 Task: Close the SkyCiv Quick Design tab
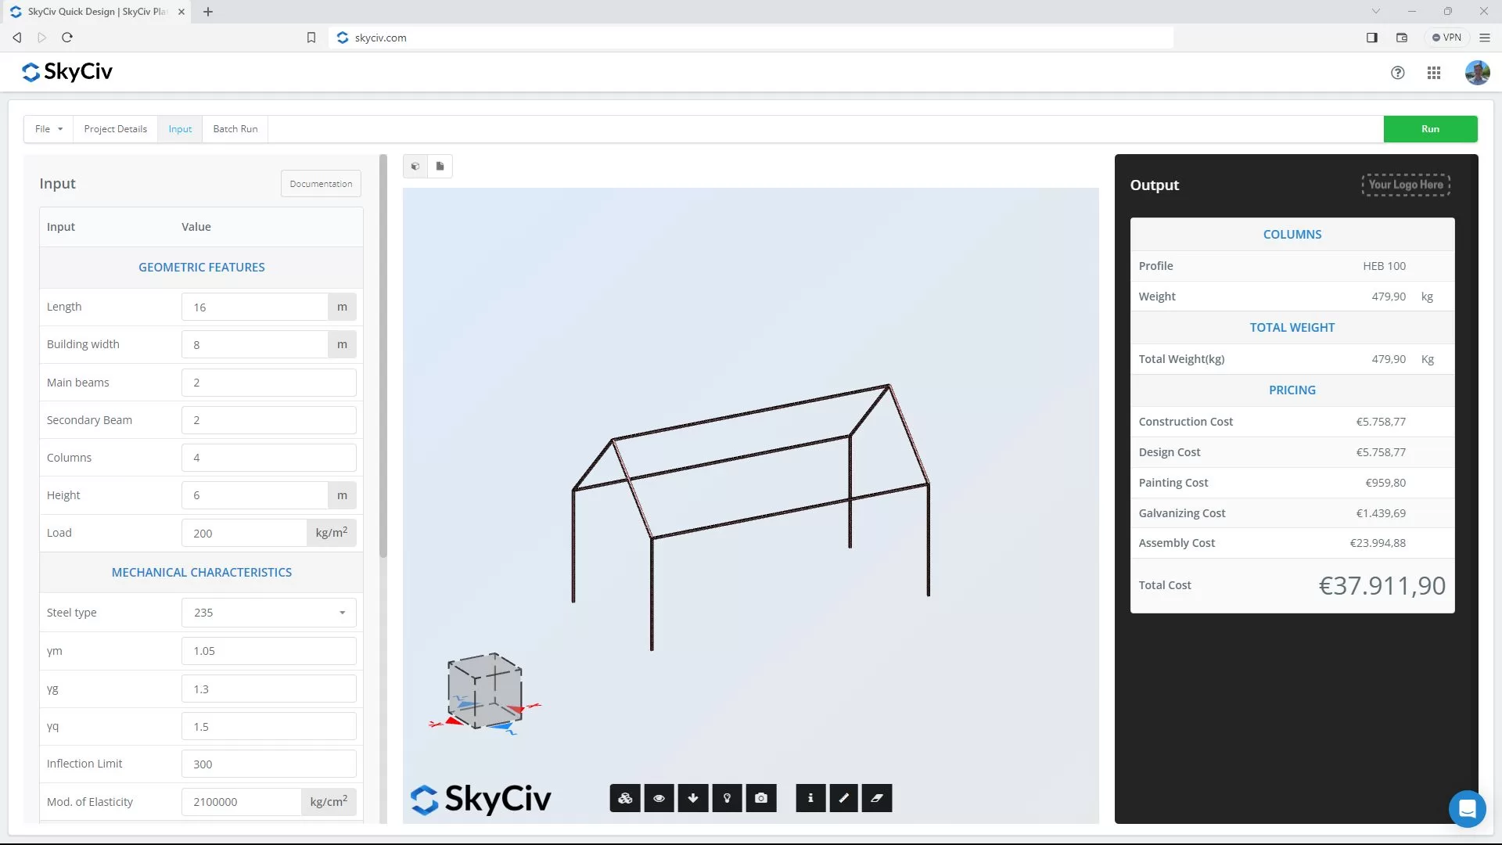point(181,12)
